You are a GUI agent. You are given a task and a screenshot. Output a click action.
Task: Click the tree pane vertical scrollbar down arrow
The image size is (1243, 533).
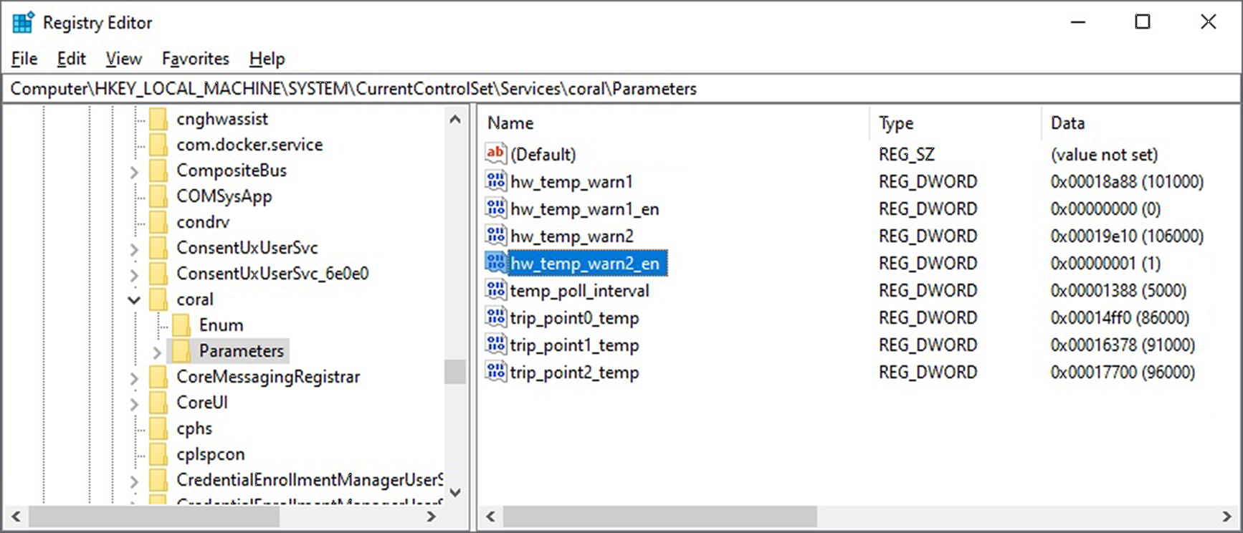coord(454,493)
